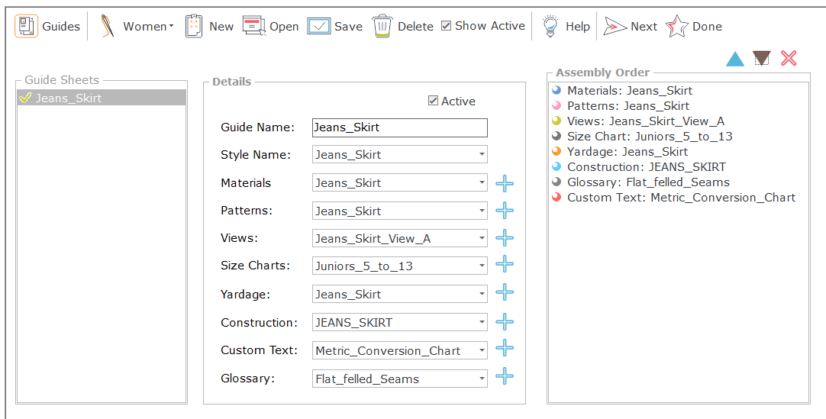Open the Size Charts dropdown
826x419 pixels.
(x=482, y=266)
